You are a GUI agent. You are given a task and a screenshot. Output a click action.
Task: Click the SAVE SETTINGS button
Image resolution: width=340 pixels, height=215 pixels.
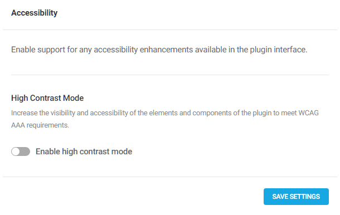click(x=296, y=197)
